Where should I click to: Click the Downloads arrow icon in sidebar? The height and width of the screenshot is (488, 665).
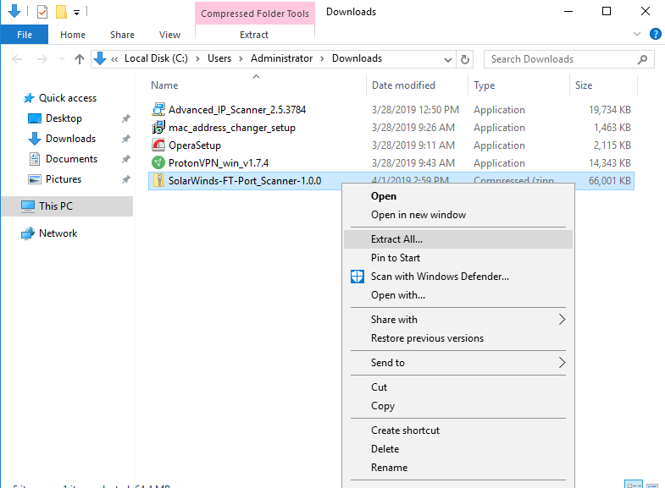point(35,139)
